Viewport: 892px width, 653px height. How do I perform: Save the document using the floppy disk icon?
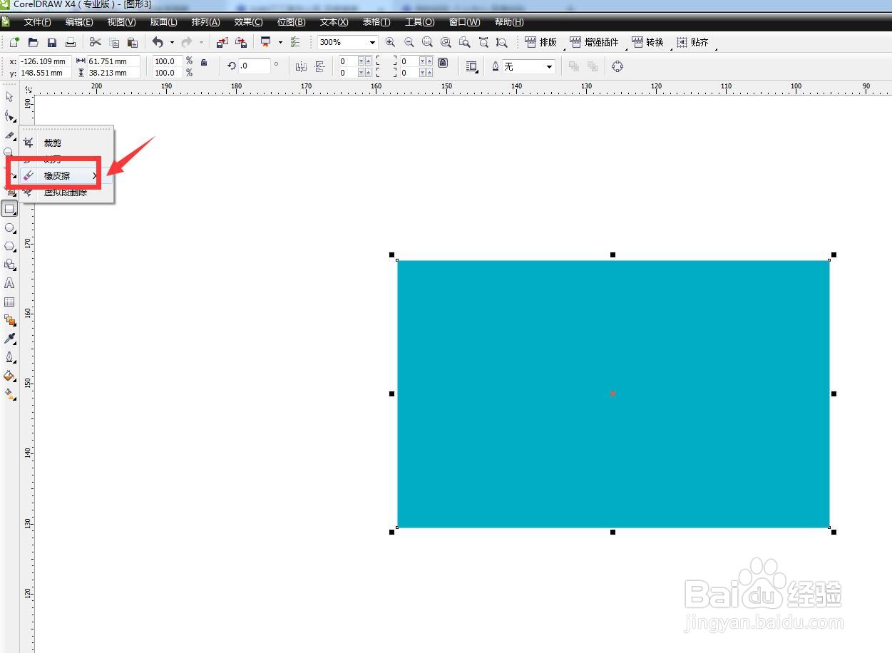pos(52,43)
